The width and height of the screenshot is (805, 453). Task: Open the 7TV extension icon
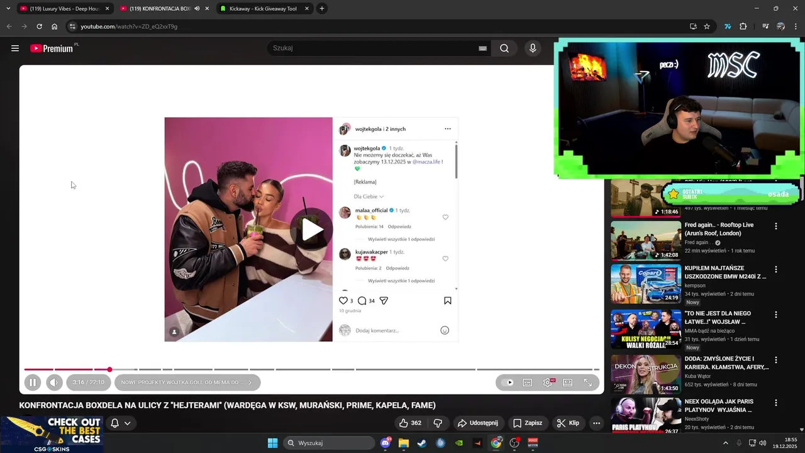[x=728, y=26]
